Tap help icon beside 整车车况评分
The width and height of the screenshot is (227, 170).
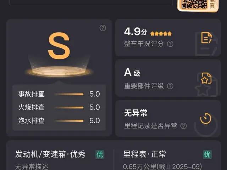tap(170, 44)
